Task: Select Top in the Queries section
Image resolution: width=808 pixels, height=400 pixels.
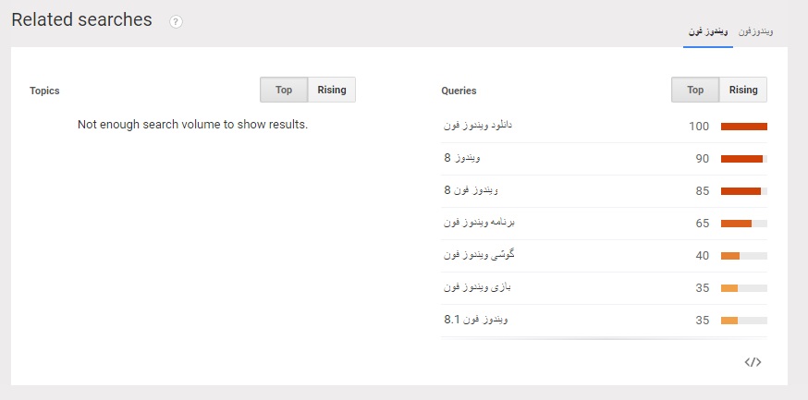Action: click(x=695, y=90)
